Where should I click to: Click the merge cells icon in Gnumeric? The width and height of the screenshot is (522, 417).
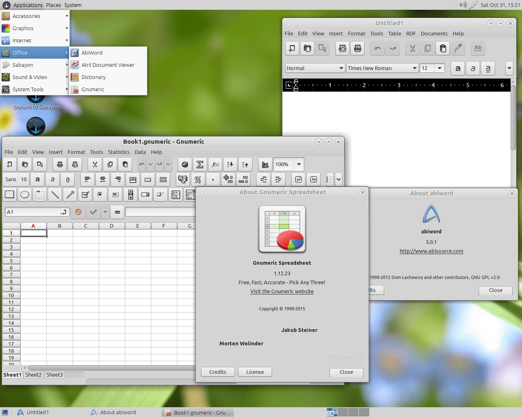coord(148,179)
